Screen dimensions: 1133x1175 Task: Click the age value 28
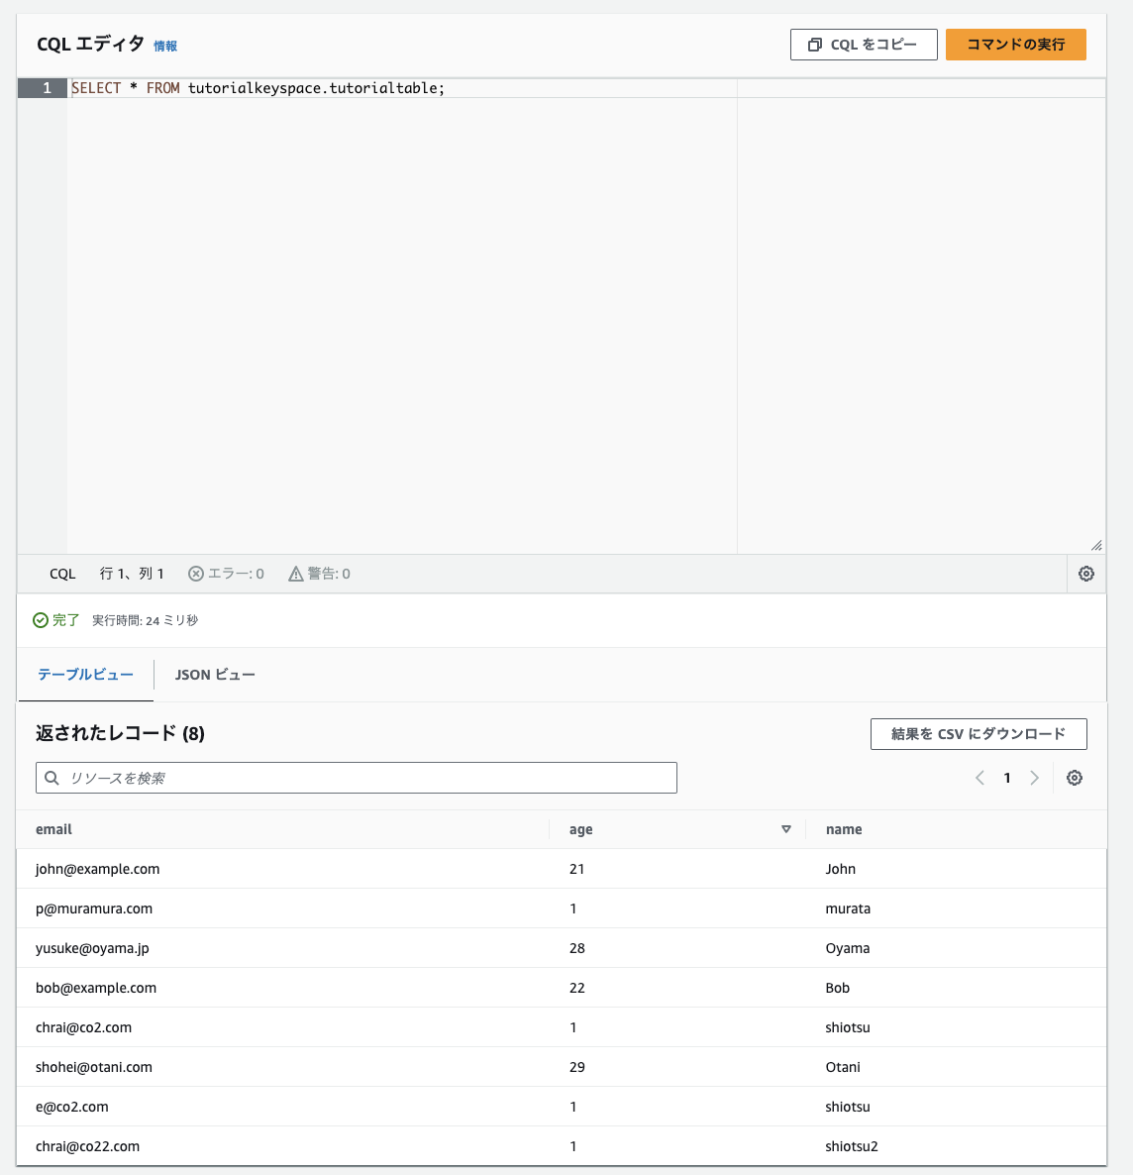[x=577, y=949]
